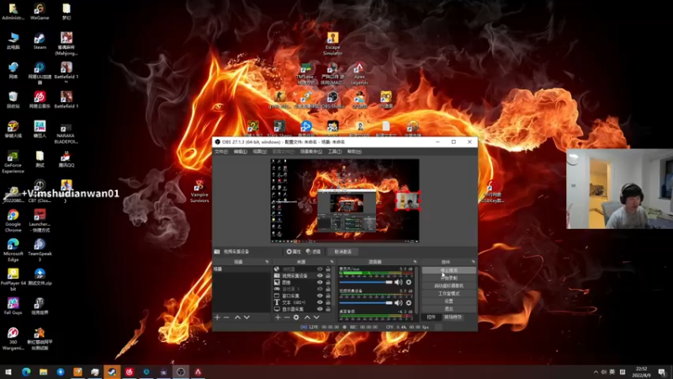Viewport: 673px width, 379px height.
Task: Open WeGame desktop shortcut
Action: click(x=40, y=12)
